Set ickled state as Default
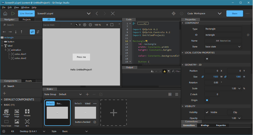This screenshot has width=253, height=135. (x=78, y=104)
